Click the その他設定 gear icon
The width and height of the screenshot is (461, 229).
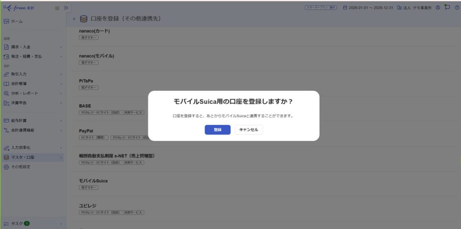coord(6,167)
